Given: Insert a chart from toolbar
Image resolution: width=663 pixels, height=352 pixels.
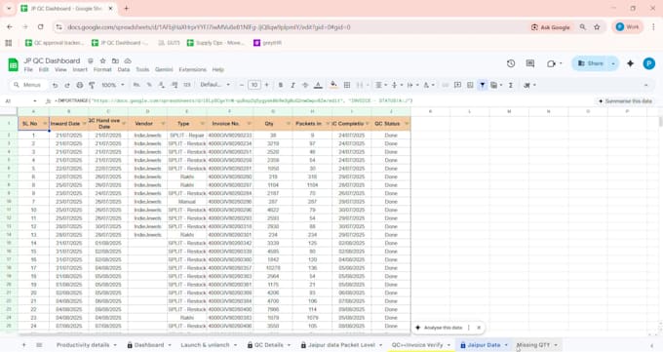Looking at the screenshot, I should 470,85.
